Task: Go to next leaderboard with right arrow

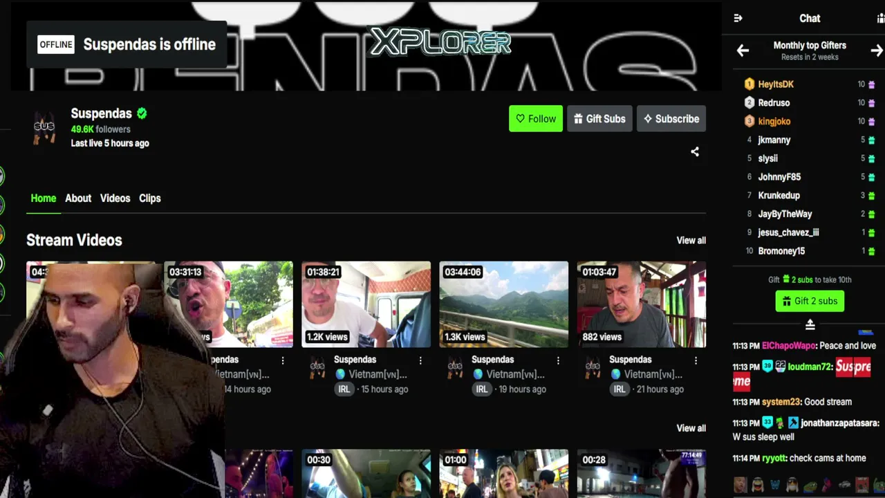Action: pyautogui.click(x=877, y=50)
